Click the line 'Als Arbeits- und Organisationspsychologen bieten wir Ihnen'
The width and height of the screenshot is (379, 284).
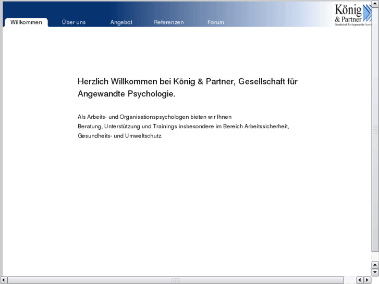154,117
